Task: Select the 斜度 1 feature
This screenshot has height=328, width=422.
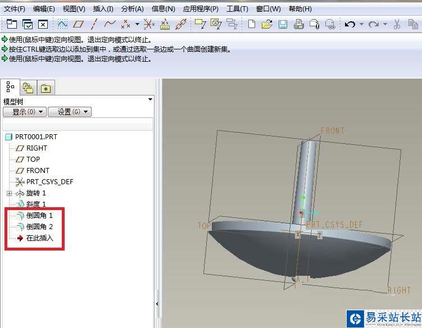Action: tap(31, 204)
